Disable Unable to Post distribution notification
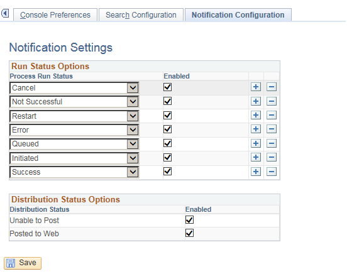 tap(189, 220)
